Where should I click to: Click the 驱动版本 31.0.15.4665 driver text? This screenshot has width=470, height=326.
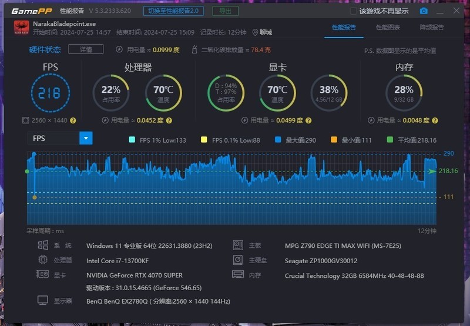pyautogui.click(x=144, y=288)
